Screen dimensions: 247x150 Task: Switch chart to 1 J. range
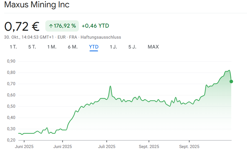(113, 47)
